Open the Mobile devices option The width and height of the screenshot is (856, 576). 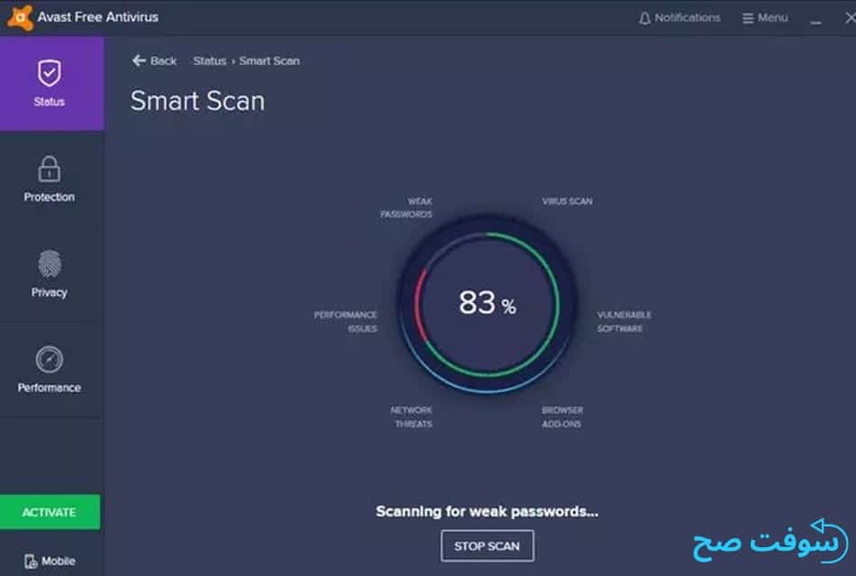pos(50,561)
